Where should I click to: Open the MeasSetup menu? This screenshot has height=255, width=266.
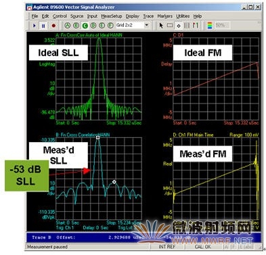click(112, 16)
